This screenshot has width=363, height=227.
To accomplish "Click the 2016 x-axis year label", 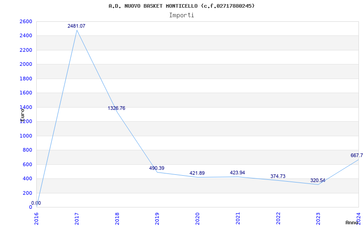I will click(x=37, y=218).
